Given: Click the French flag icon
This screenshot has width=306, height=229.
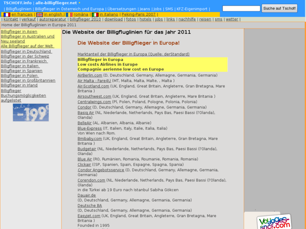Looking at the screenshot, I should [x=7, y=15].
